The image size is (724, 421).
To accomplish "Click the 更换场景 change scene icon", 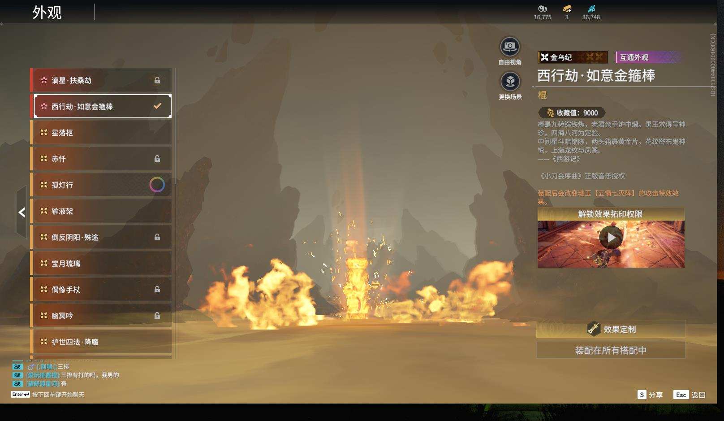I will 510,82.
